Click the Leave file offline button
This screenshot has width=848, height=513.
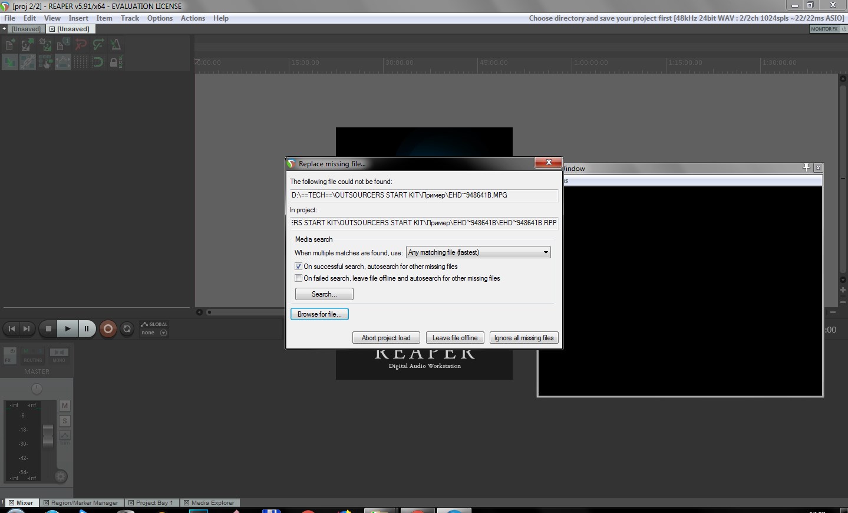click(455, 338)
